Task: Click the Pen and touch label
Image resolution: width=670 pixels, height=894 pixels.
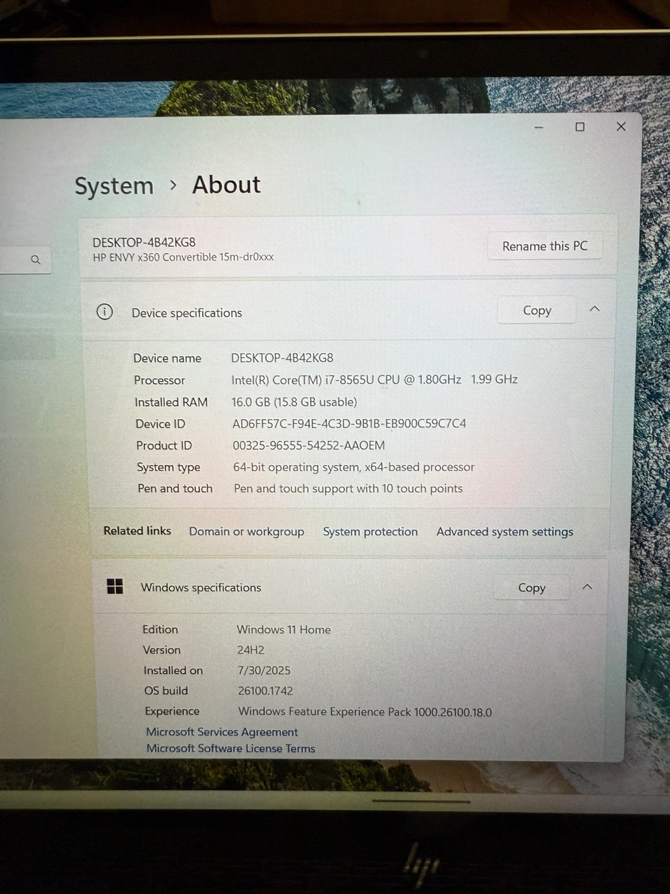Action: tap(175, 489)
